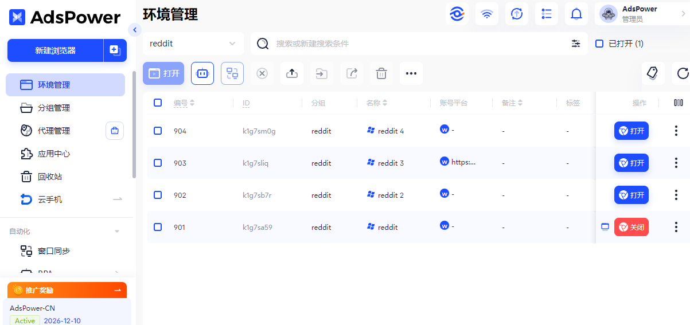The width and height of the screenshot is (690, 325).
Task: Click the AdsPower logo
Action: click(x=65, y=17)
